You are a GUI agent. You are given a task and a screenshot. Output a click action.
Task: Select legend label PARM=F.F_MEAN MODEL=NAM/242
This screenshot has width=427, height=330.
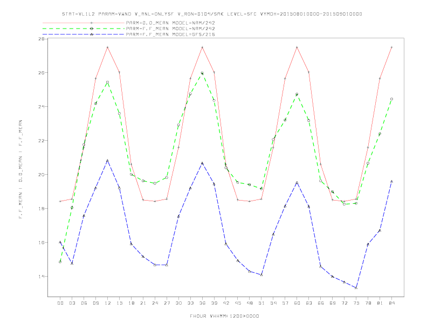tap(170, 29)
